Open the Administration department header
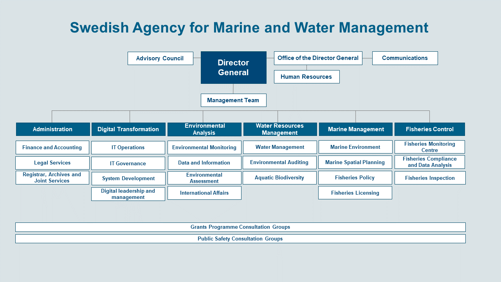501x282 pixels. pyautogui.click(x=53, y=129)
